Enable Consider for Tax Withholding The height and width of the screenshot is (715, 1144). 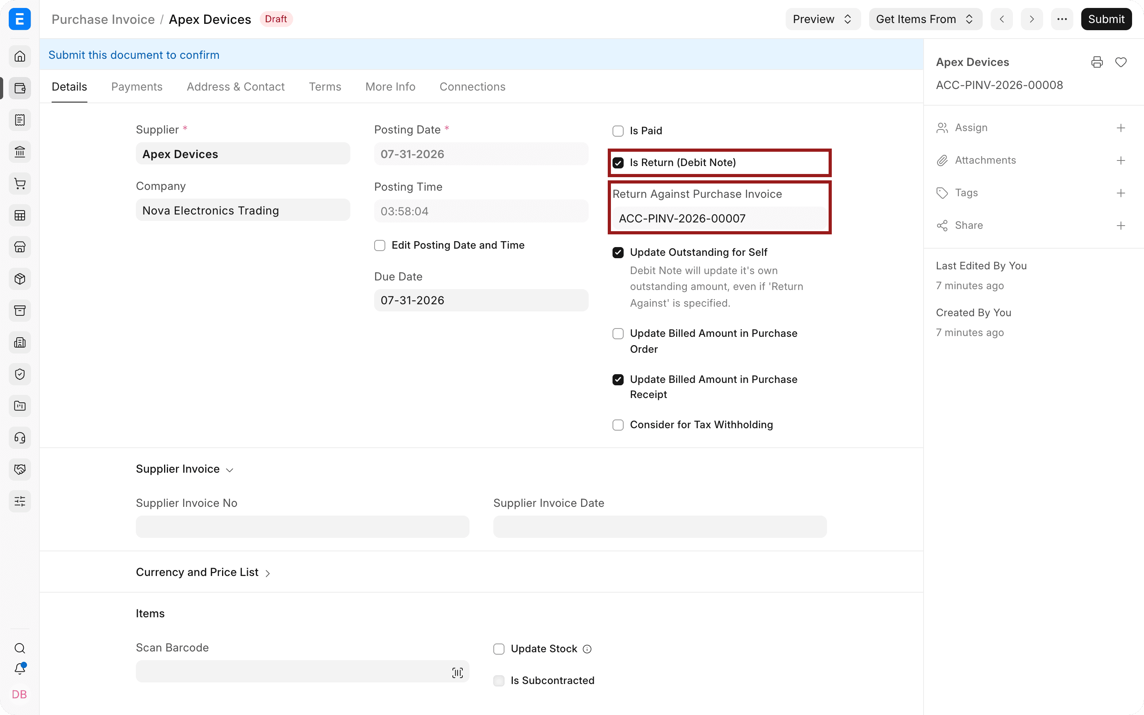(x=618, y=425)
